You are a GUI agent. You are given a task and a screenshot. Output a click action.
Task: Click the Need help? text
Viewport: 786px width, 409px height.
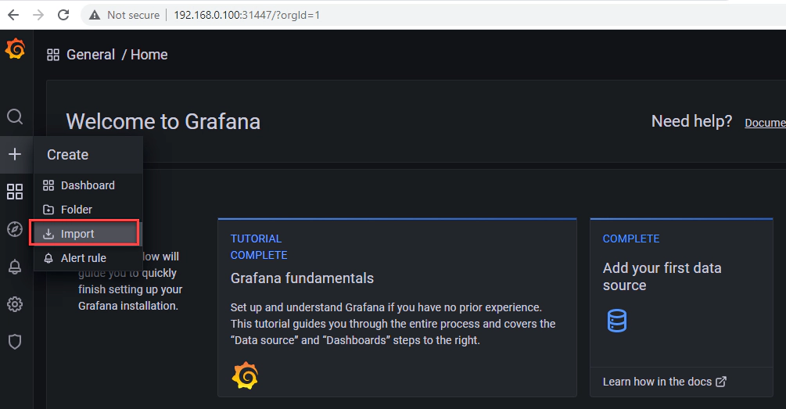coord(692,121)
